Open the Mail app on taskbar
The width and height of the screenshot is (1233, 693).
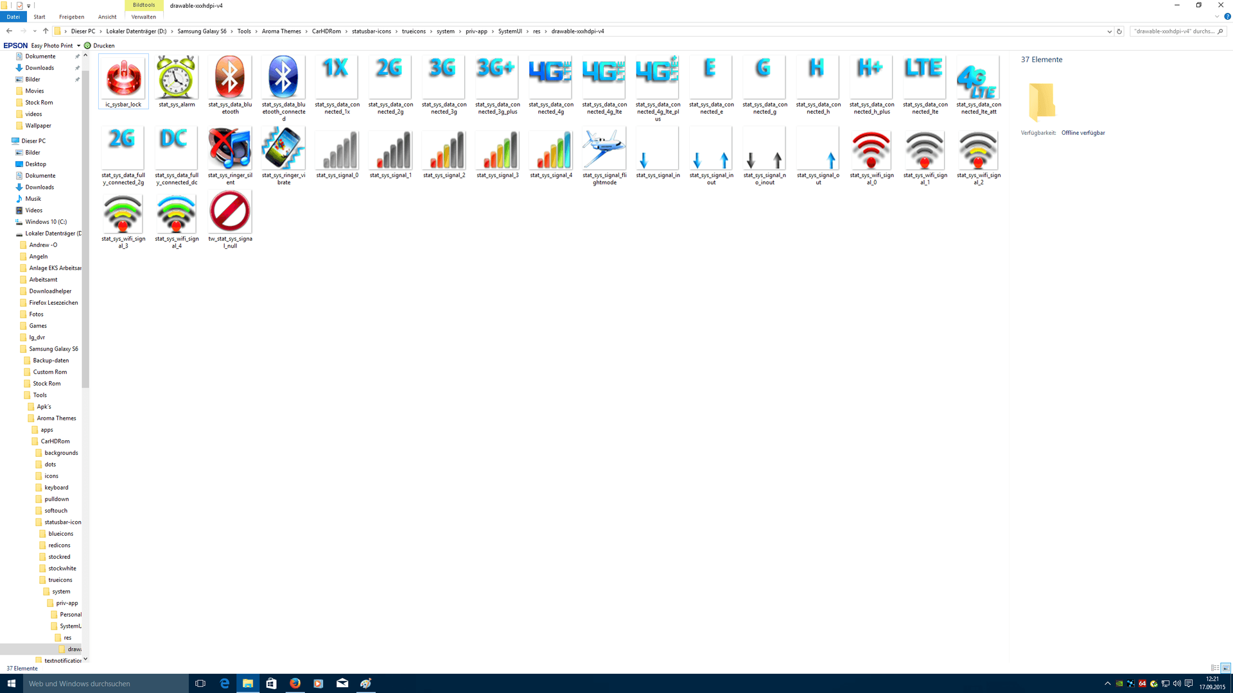click(x=342, y=683)
